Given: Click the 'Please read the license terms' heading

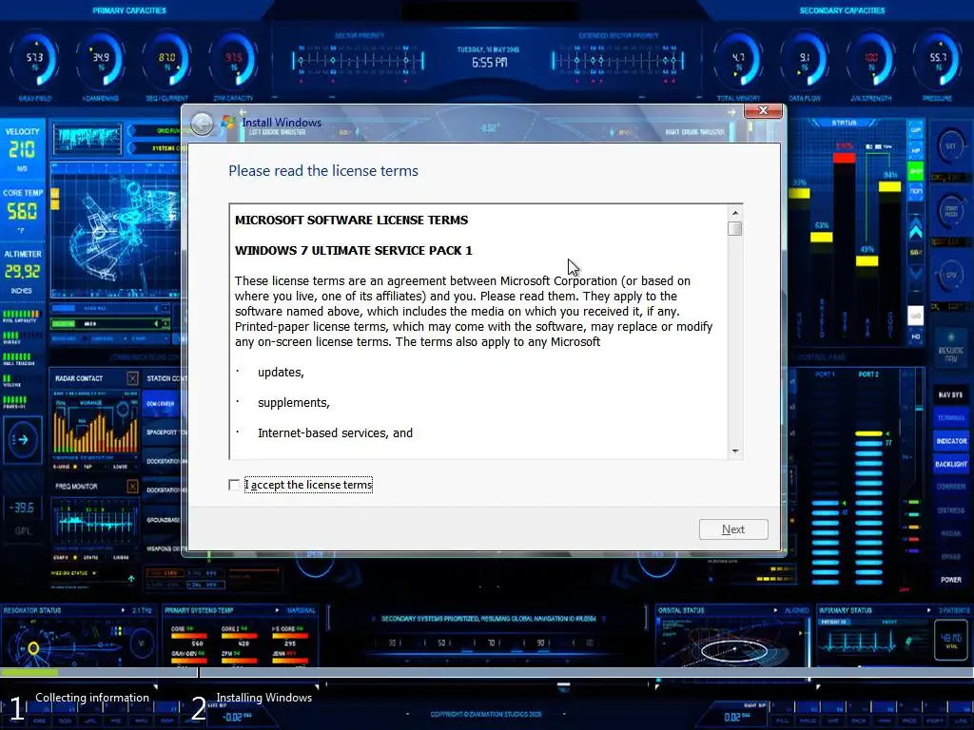Looking at the screenshot, I should pos(323,171).
